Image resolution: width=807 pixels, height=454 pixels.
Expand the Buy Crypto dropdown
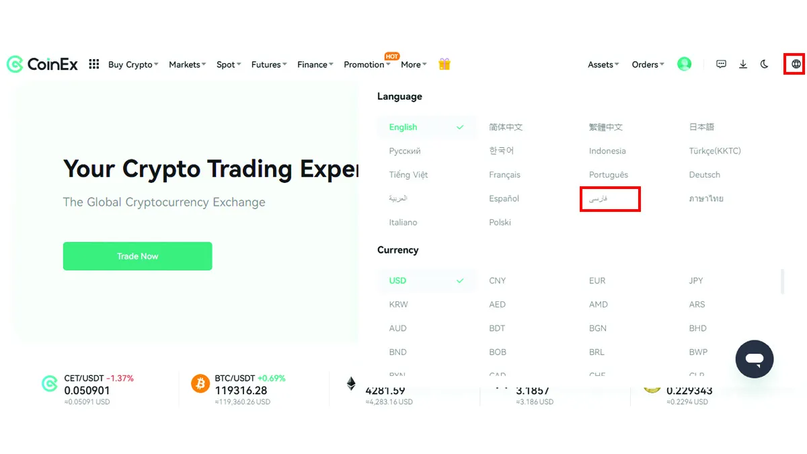133,65
